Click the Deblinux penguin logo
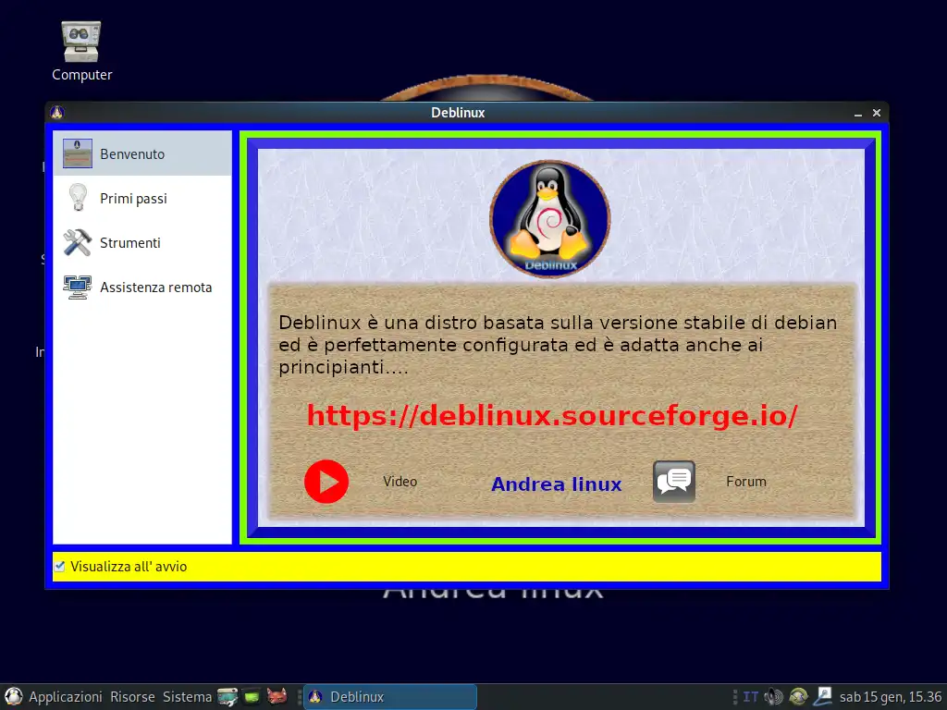947x710 pixels. click(x=549, y=219)
